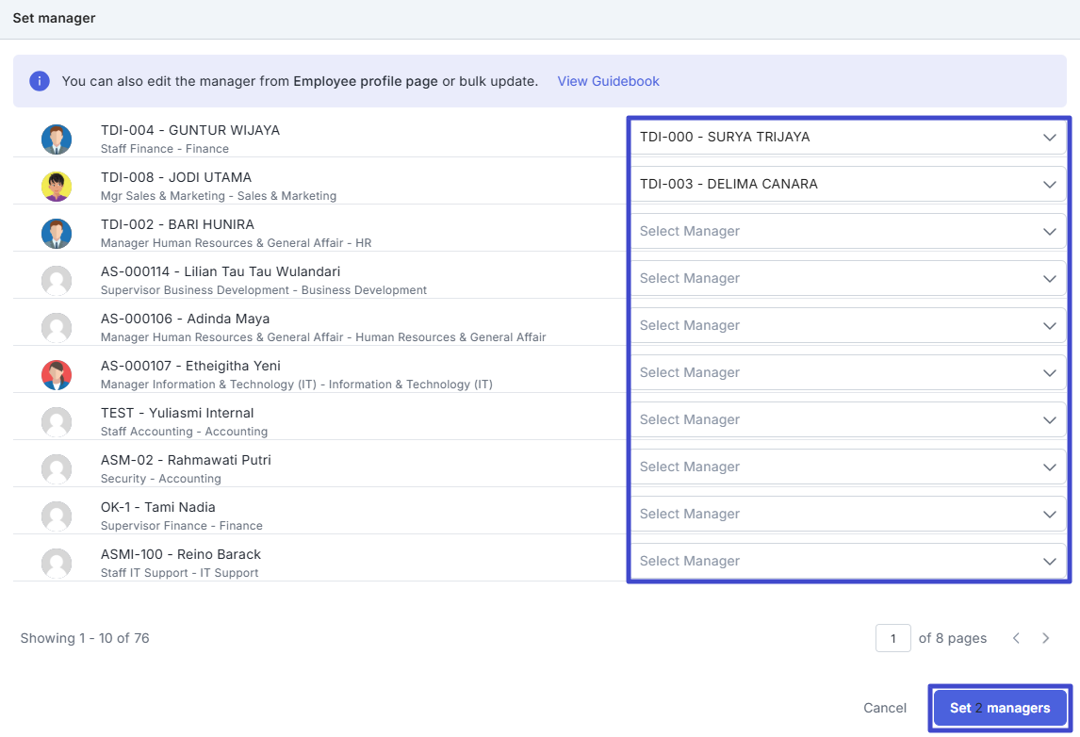The image size is (1080, 737).
Task: Open the View Guidebook link
Action: (608, 81)
